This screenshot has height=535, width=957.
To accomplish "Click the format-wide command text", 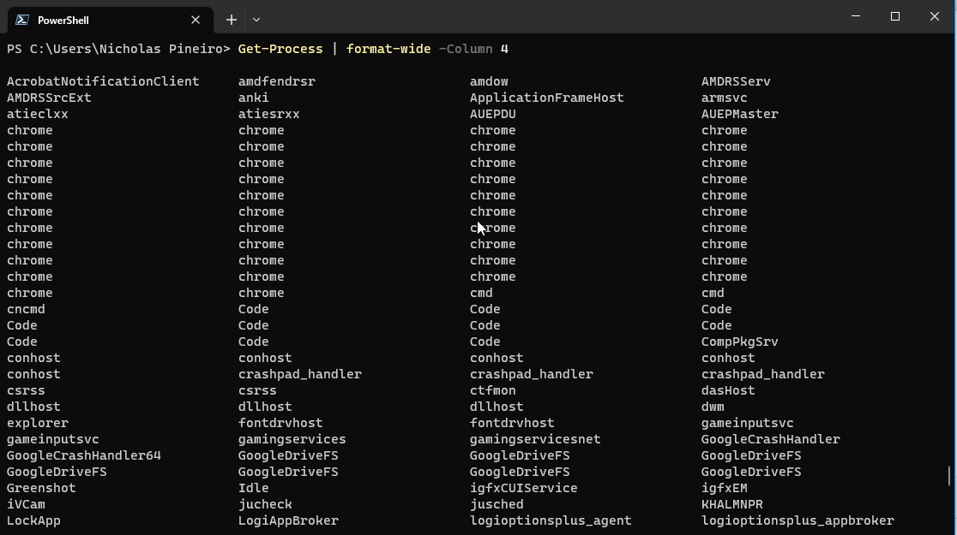I will click(x=388, y=49).
